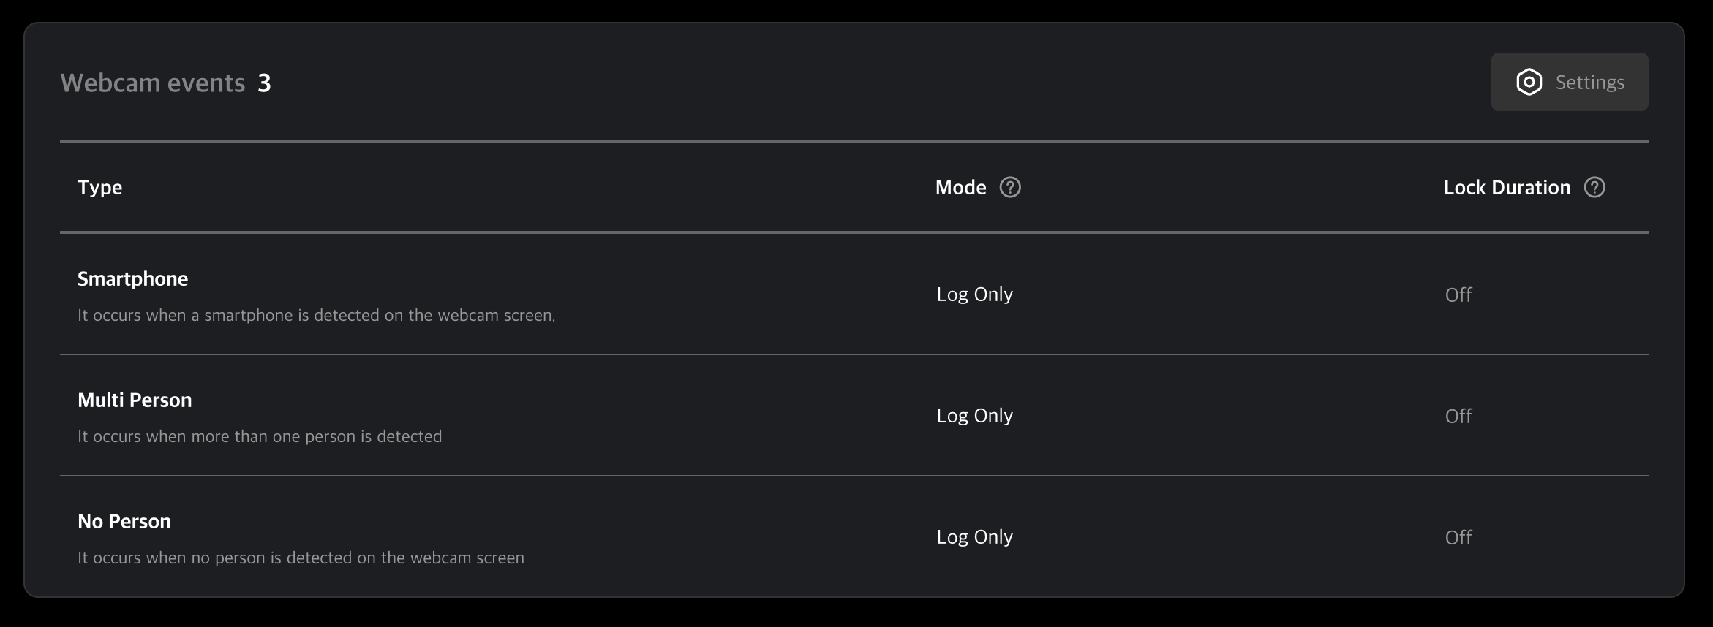The height and width of the screenshot is (627, 1713).
Task: Click the Lock Duration column header
Action: click(1507, 188)
